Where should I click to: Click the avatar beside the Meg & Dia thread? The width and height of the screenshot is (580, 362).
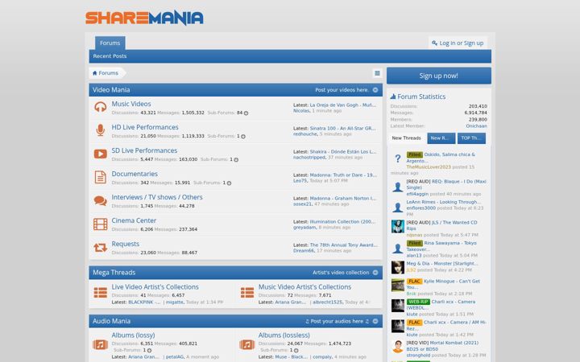pos(398,267)
